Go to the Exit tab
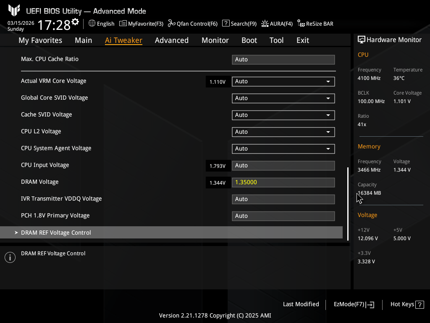Image resolution: width=430 pixels, height=323 pixels. click(303, 40)
